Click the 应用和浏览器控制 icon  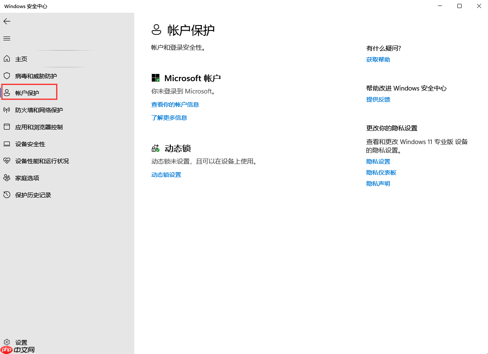click(x=6, y=127)
